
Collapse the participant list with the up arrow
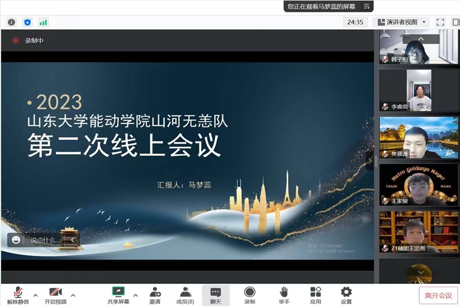pyautogui.click(x=421, y=38)
